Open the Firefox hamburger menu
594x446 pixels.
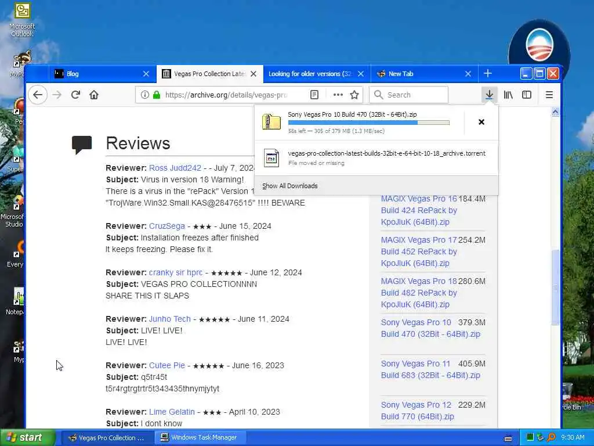click(x=549, y=95)
